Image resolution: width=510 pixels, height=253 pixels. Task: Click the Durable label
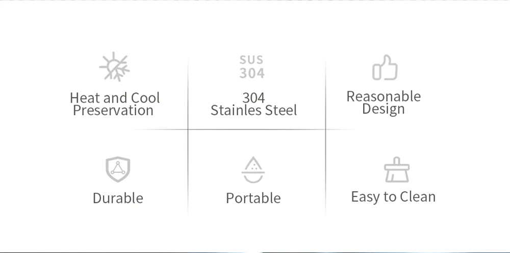118,198
